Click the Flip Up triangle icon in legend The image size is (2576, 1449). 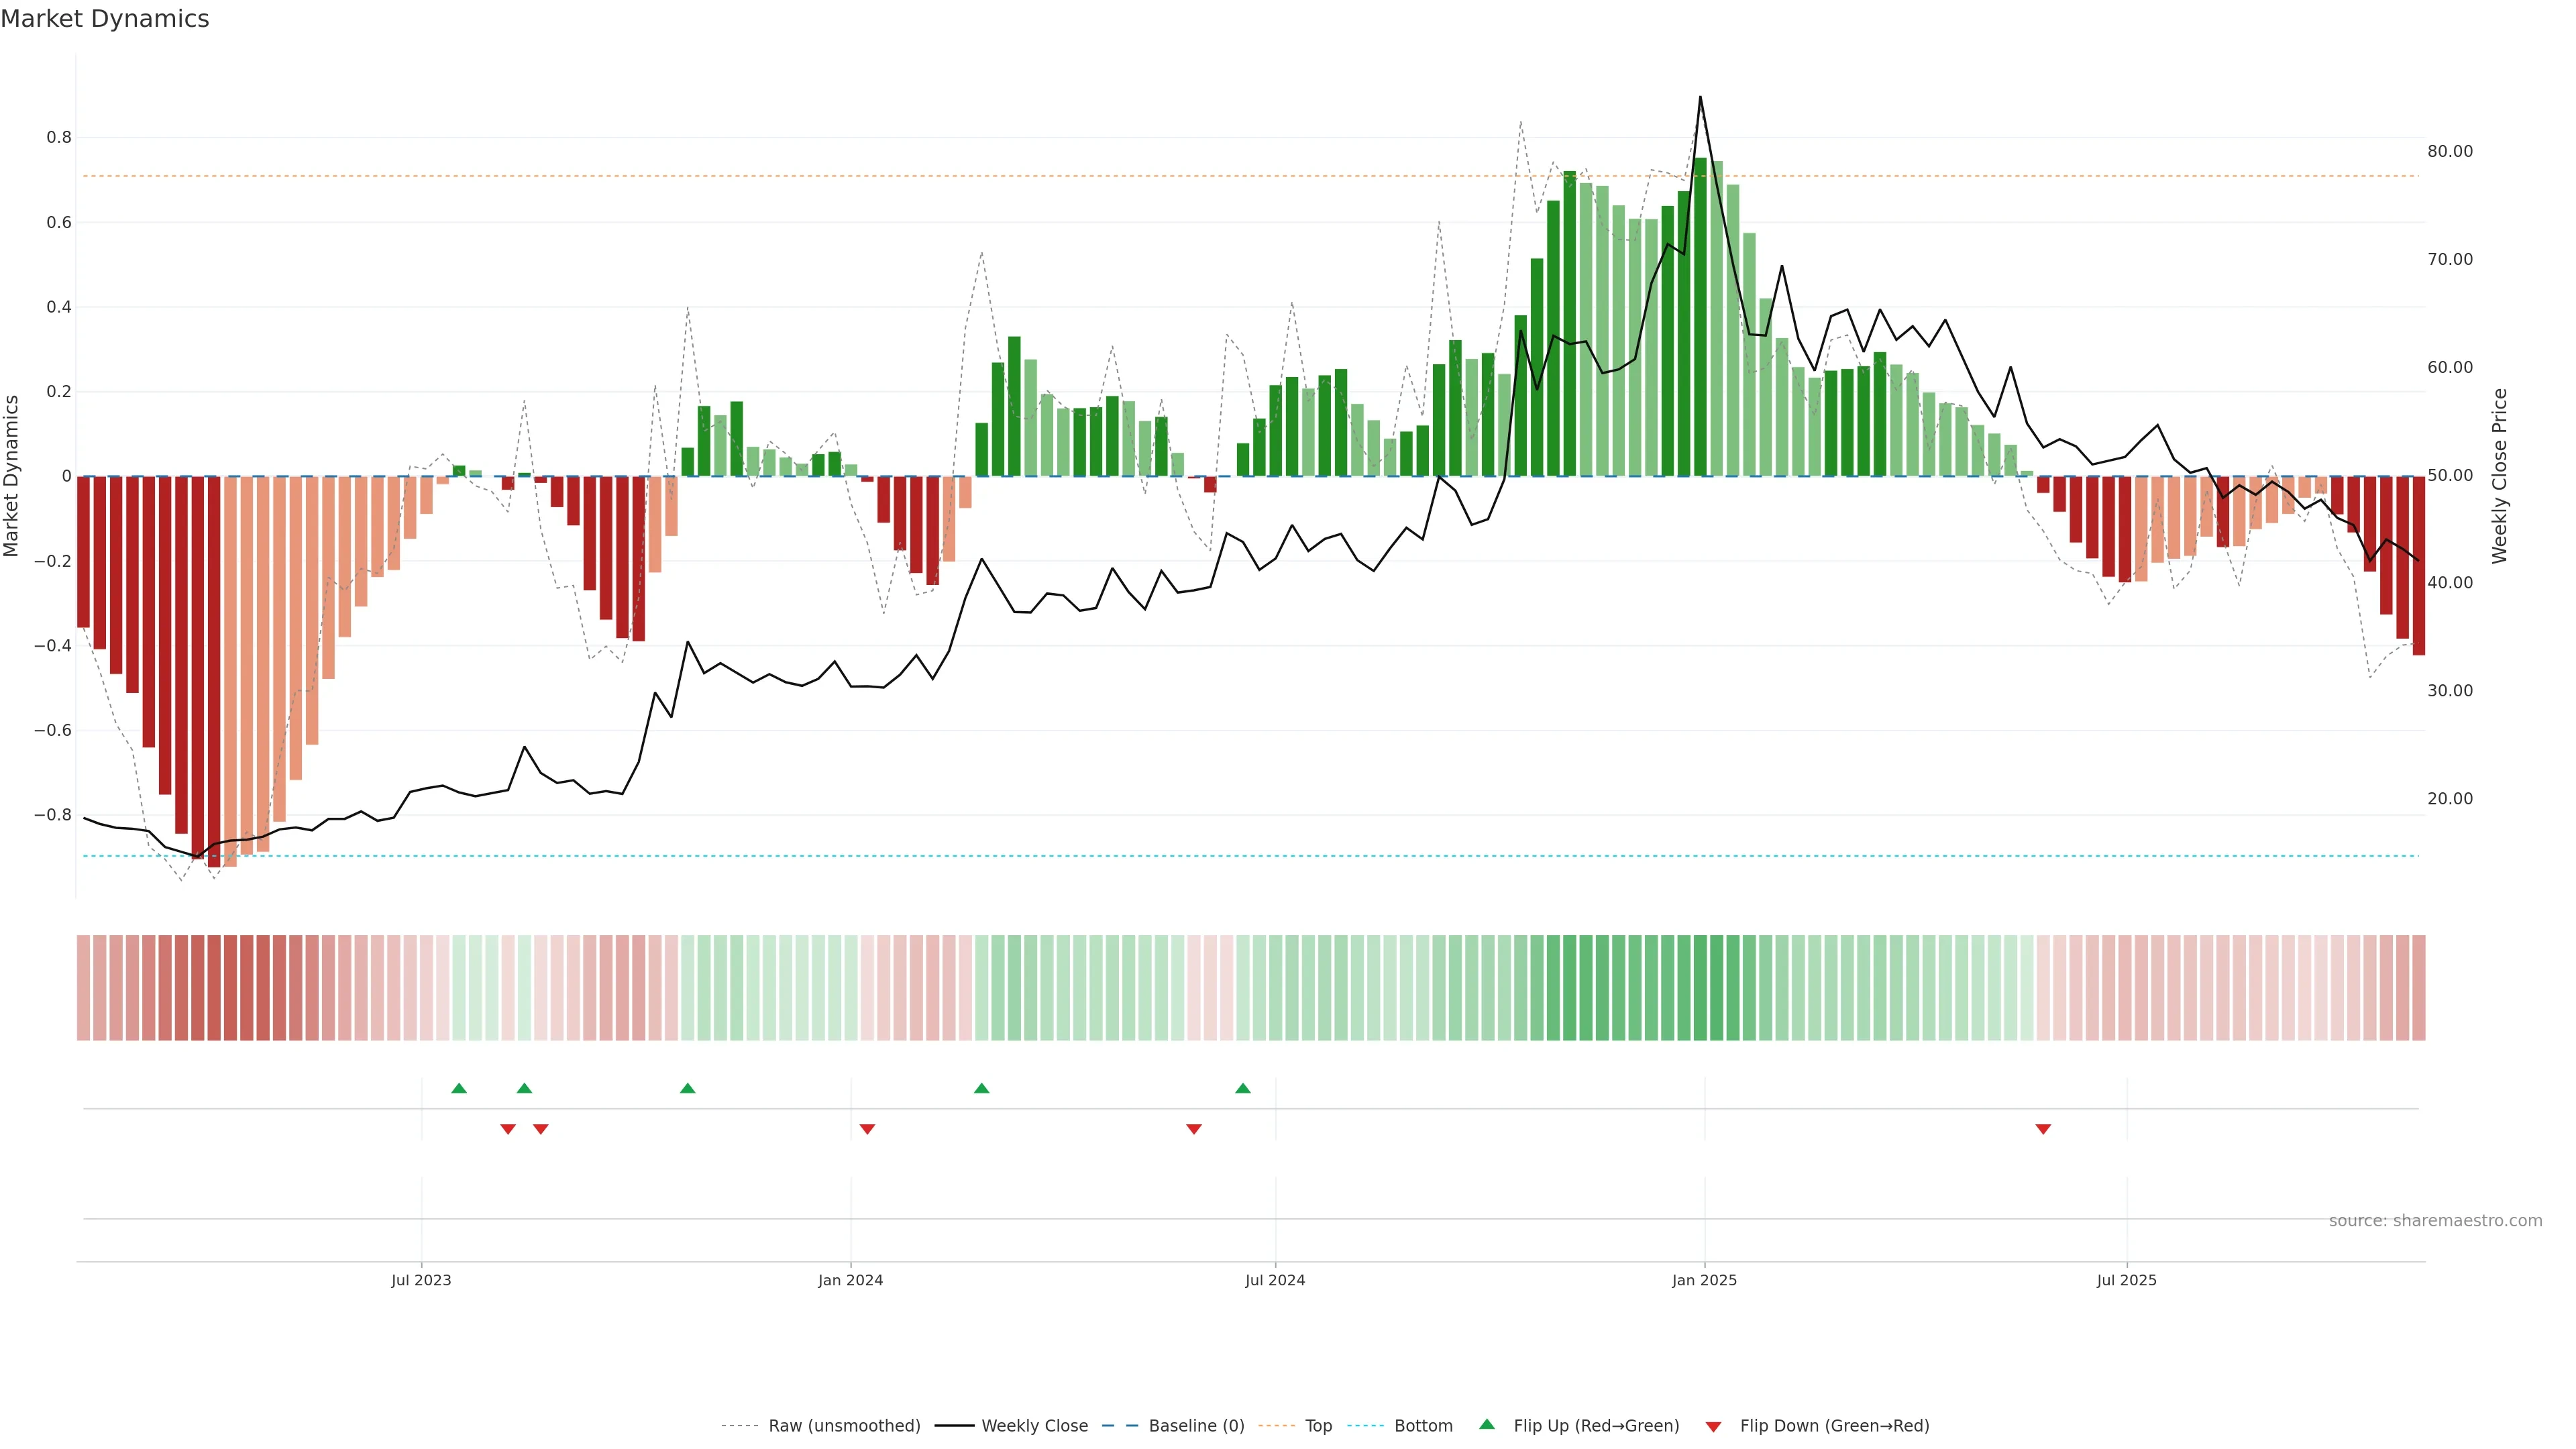point(1487,1424)
